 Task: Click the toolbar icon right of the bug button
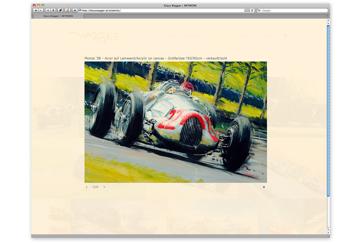[x=68, y=11]
